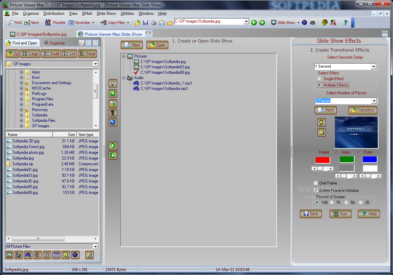The image size is (393, 275).
Task: Click the blue Outer color swatch
Action: point(370,160)
